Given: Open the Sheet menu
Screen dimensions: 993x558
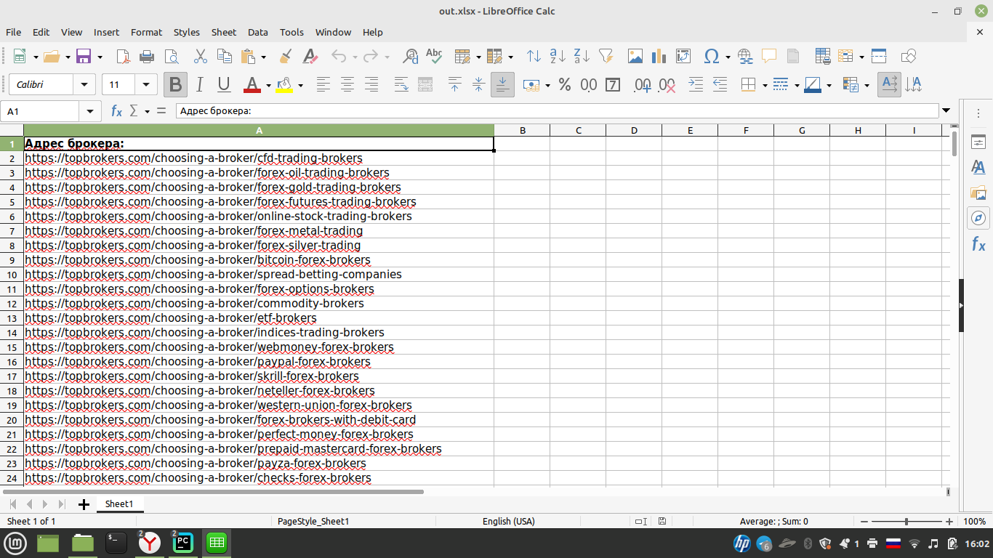Looking at the screenshot, I should [224, 32].
